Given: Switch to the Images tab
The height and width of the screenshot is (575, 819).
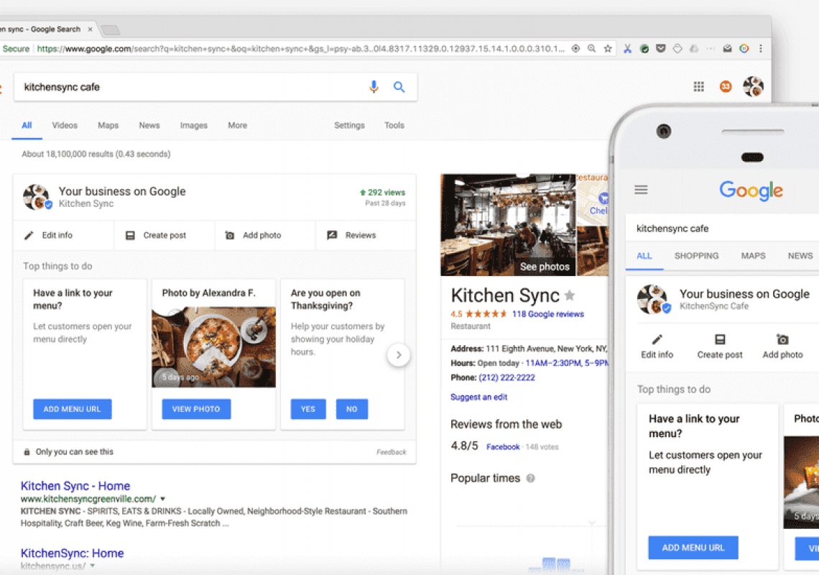Looking at the screenshot, I should point(194,126).
